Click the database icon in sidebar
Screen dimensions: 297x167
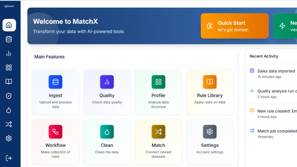click(x=9, y=39)
